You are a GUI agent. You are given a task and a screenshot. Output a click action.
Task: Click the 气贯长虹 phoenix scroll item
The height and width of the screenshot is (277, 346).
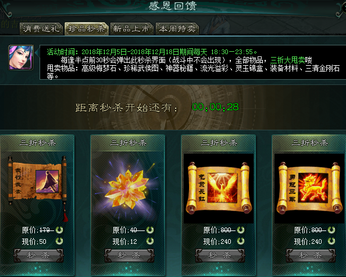point(219,189)
